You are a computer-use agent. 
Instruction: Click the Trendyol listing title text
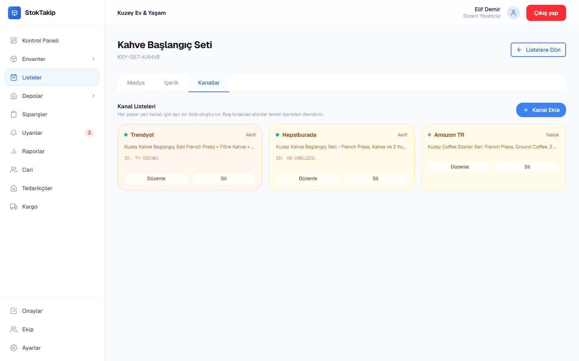[189, 147]
